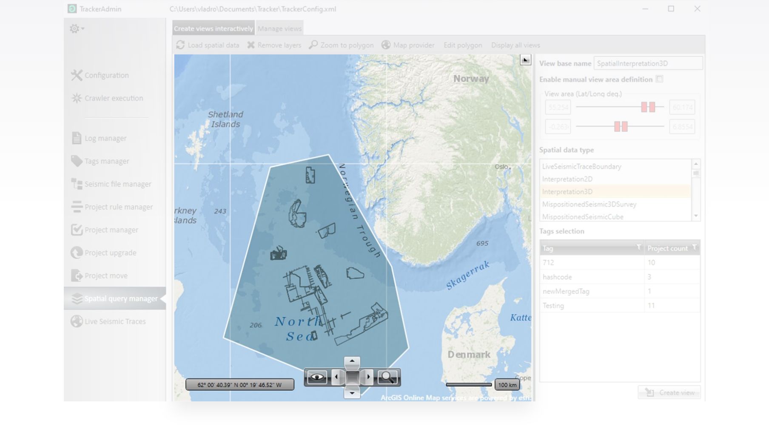Screen dimensions: 769x432
Task: Toggle map visibility eye button
Action: [x=317, y=377]
